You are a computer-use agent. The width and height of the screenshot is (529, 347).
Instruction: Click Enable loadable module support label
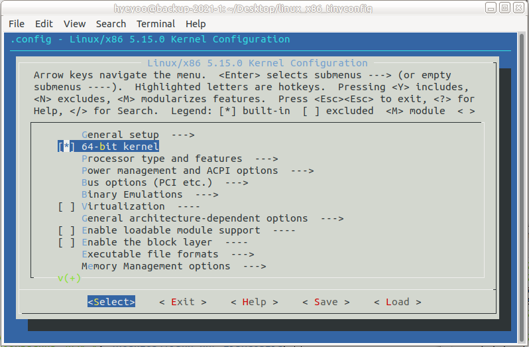click(x=171, y=230)
